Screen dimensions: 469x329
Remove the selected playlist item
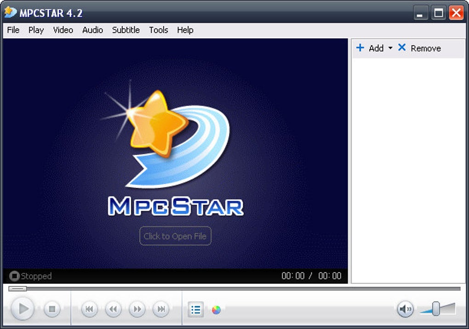coord(419,48)
